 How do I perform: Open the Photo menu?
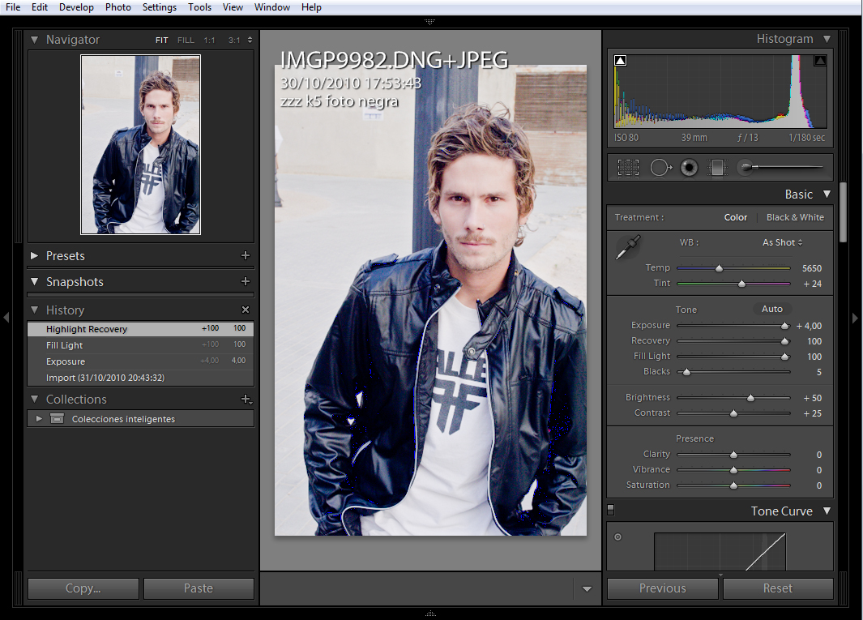[x=117, y=7]
